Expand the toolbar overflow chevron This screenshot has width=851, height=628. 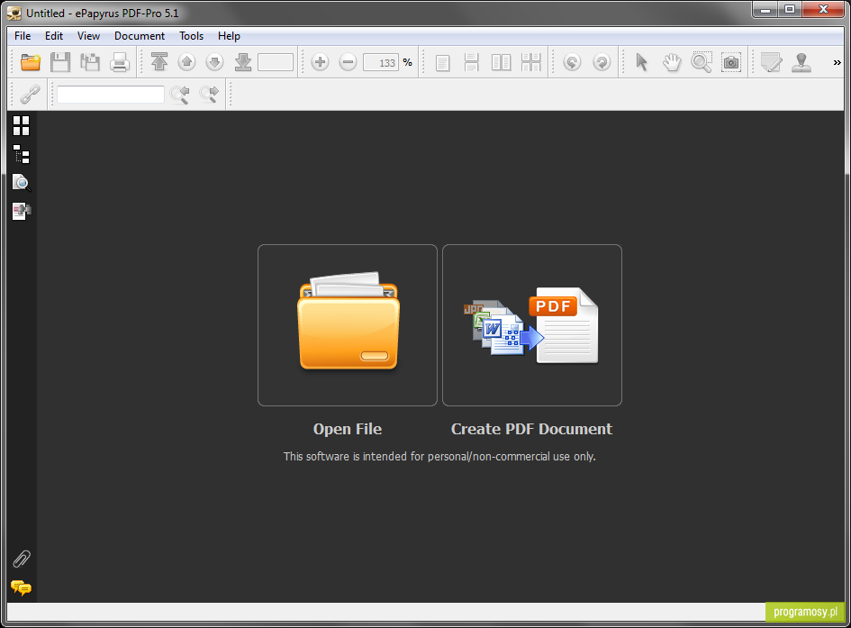coord(837,62)
